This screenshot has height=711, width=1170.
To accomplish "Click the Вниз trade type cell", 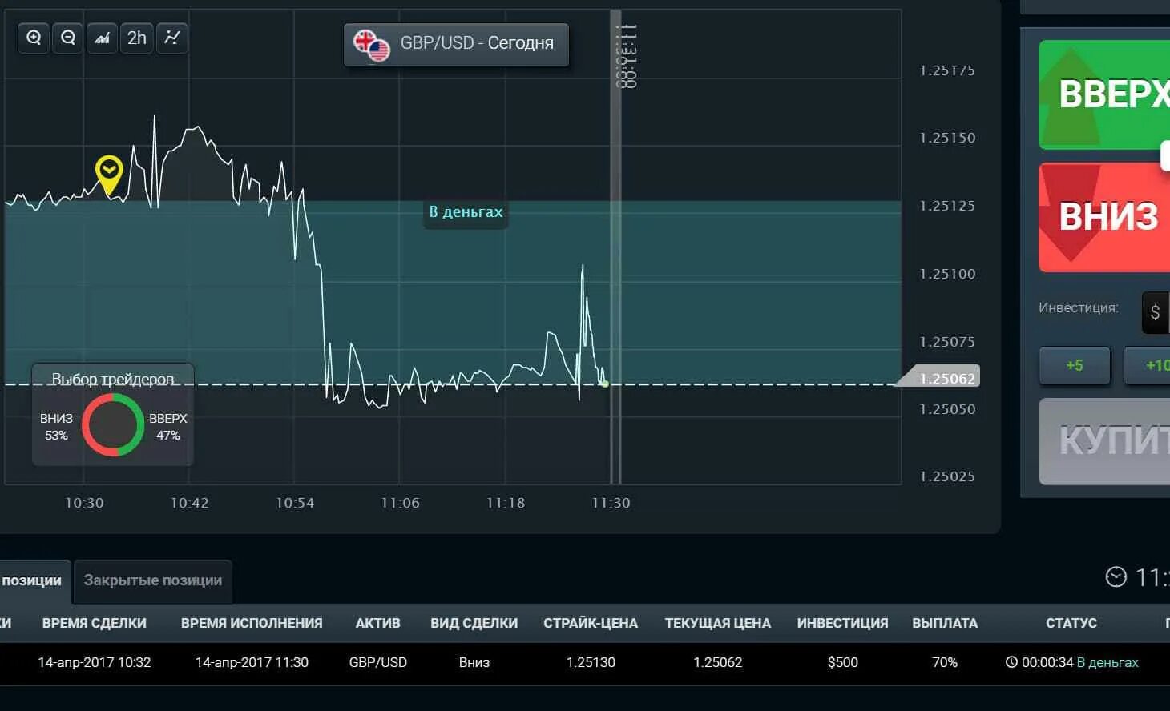I will point(474,662).
